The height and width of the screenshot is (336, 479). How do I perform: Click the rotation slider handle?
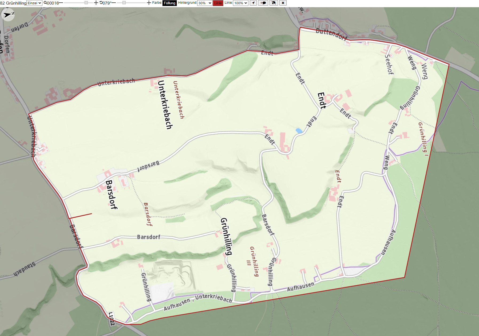click(124, 3)
